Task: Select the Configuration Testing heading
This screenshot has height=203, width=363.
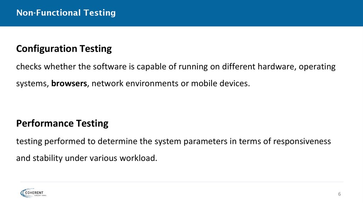Action: (x=64, y=49)
